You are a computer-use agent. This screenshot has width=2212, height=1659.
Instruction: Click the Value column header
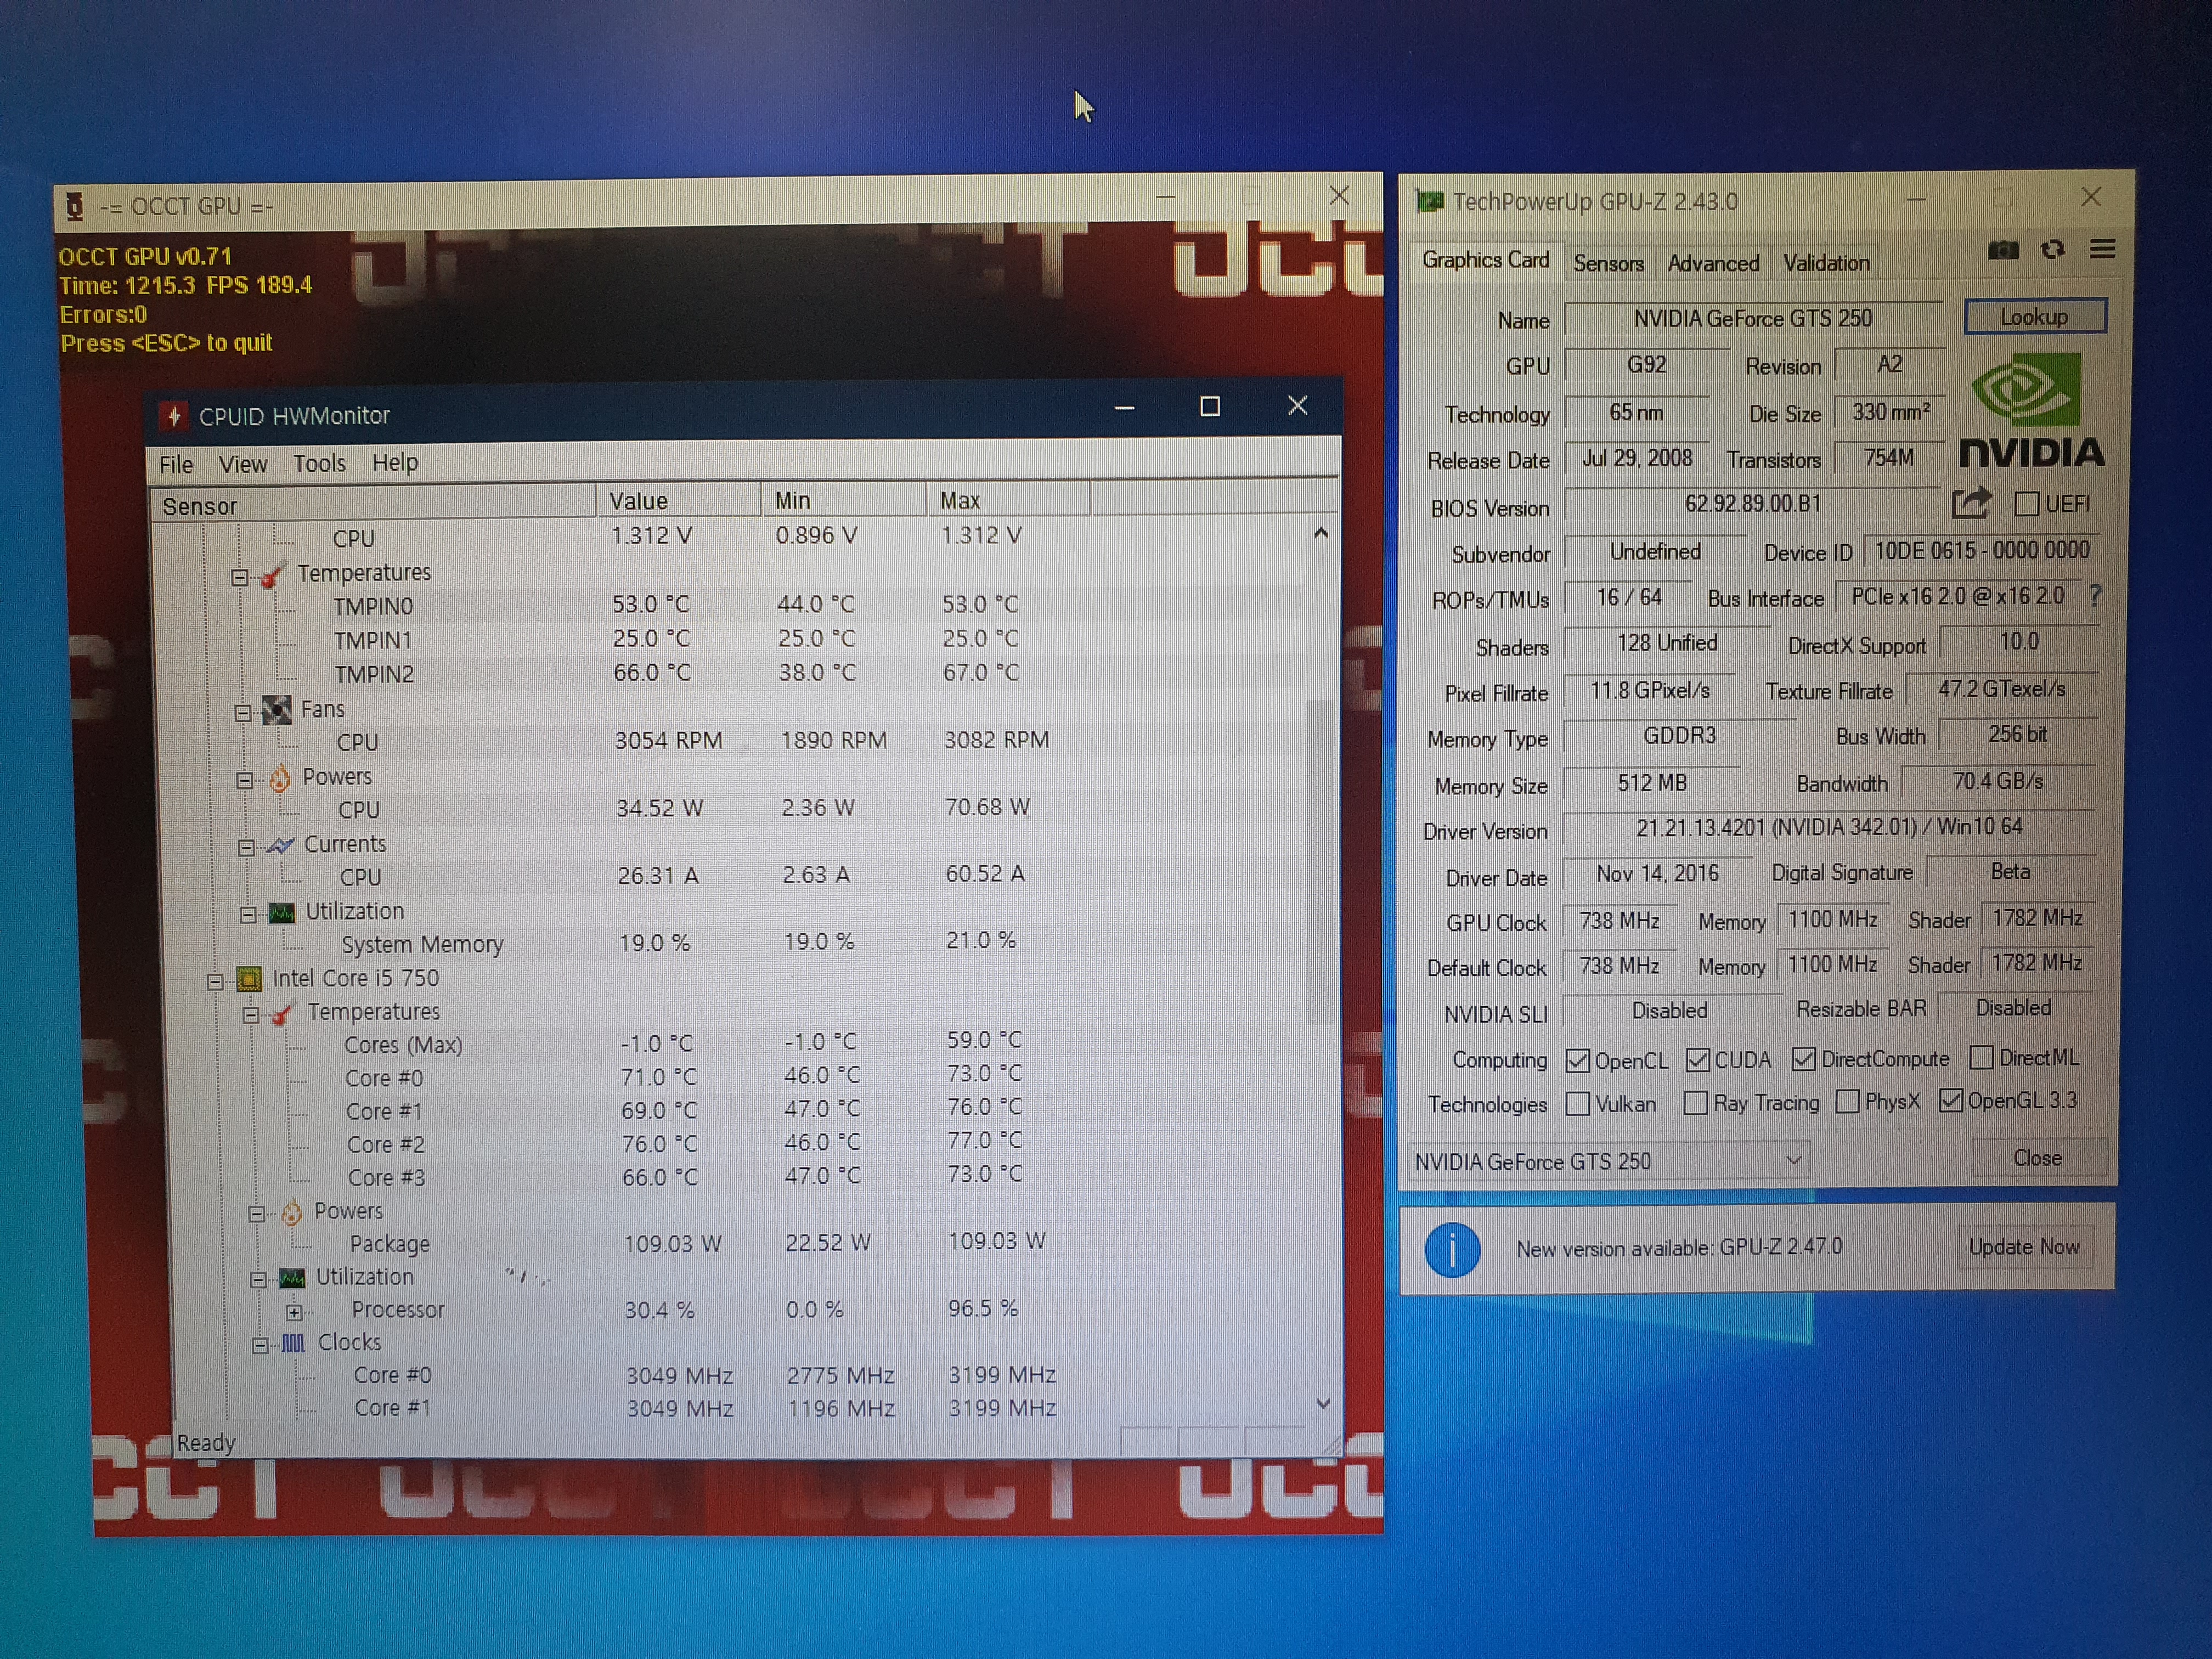(x=678, y=501)
